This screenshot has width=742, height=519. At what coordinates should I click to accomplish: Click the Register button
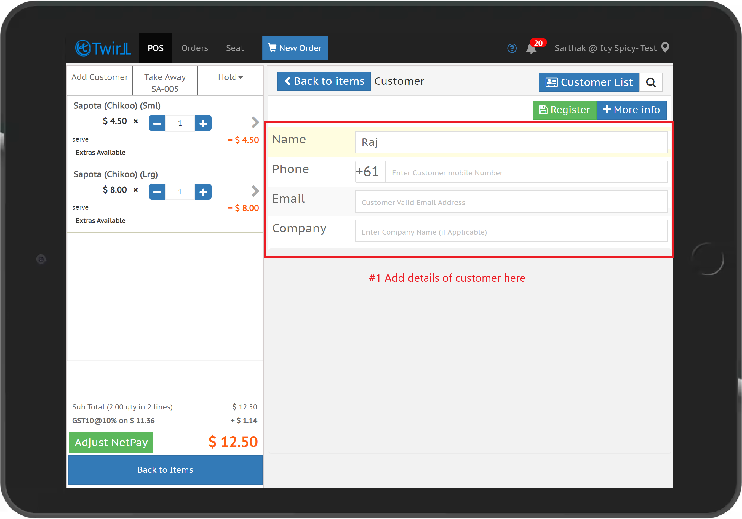[565, 110]
